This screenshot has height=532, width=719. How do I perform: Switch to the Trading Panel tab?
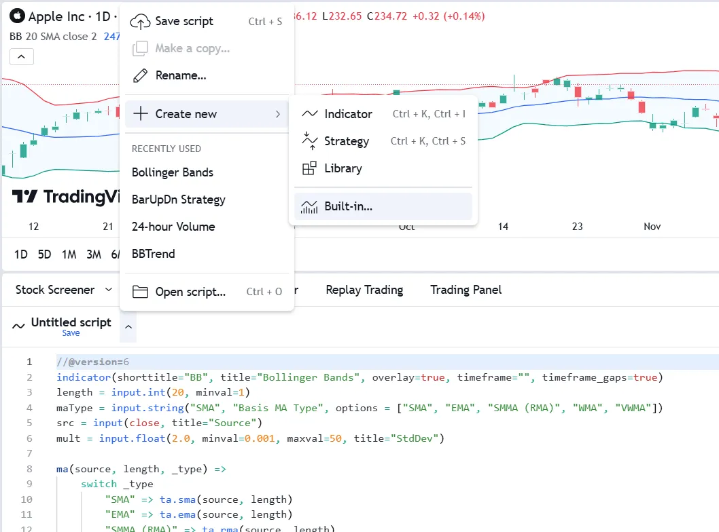pos(466,290)
